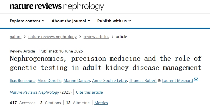
Task: Open the nature reviews nephrology breadcrumb
Action: coord(53,37)
